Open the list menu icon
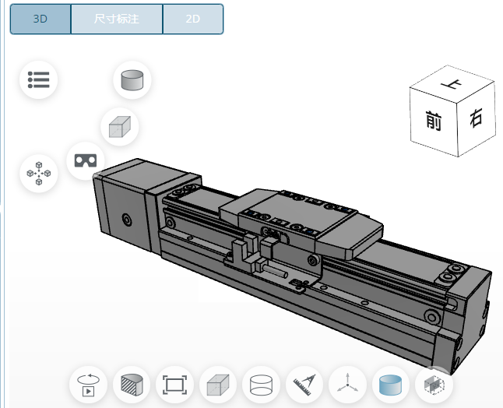 point(38,79)
